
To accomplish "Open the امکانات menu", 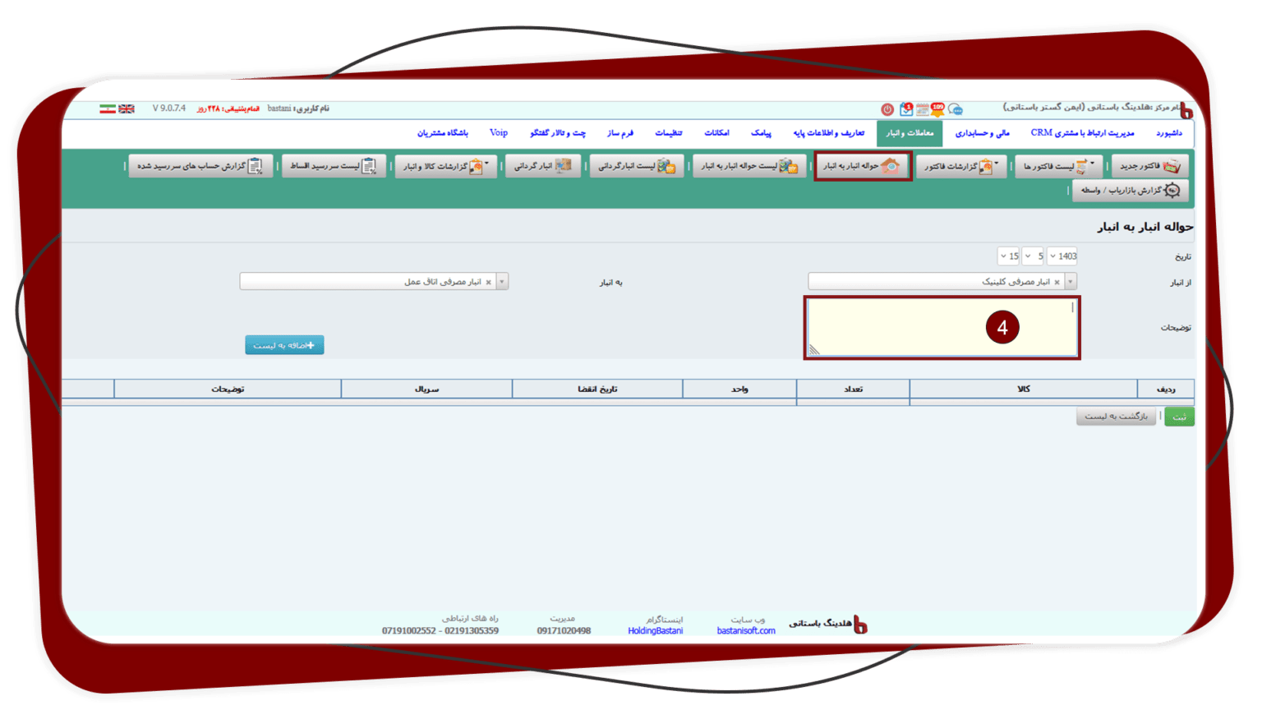I will (x=716, y=133).
